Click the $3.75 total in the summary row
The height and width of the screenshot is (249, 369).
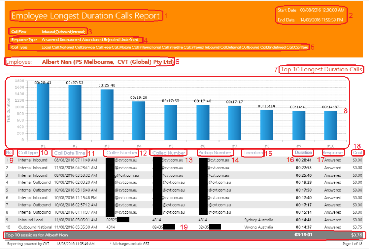pos(356,235)
